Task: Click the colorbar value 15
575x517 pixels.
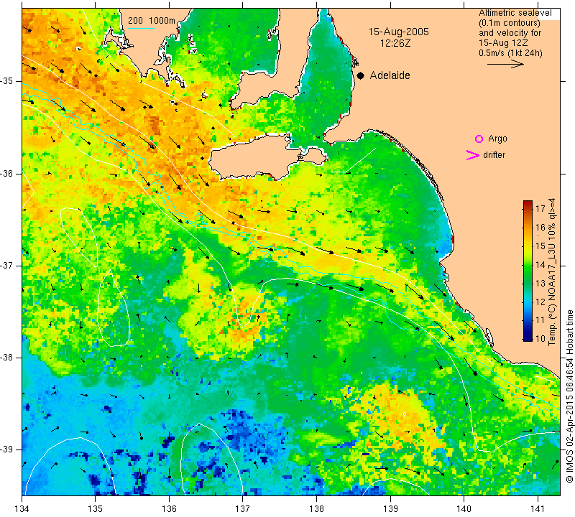Action: (x=540, y=246)
